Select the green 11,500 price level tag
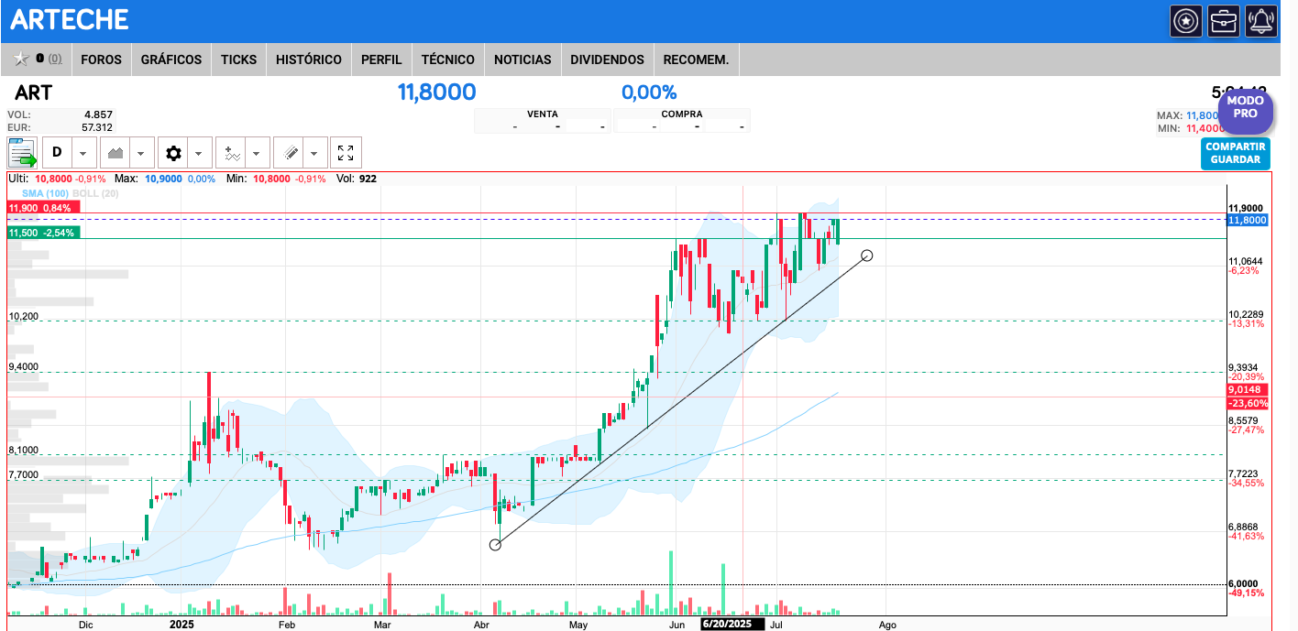Screen dimensions: 1298x631 tap(44, 234)
